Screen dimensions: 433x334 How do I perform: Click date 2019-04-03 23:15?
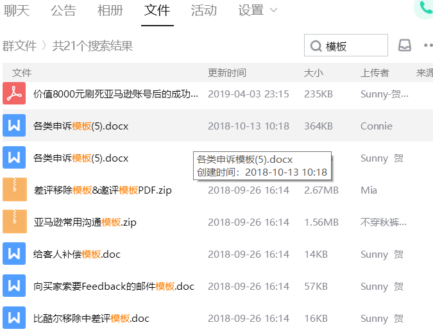click(248, 94)
